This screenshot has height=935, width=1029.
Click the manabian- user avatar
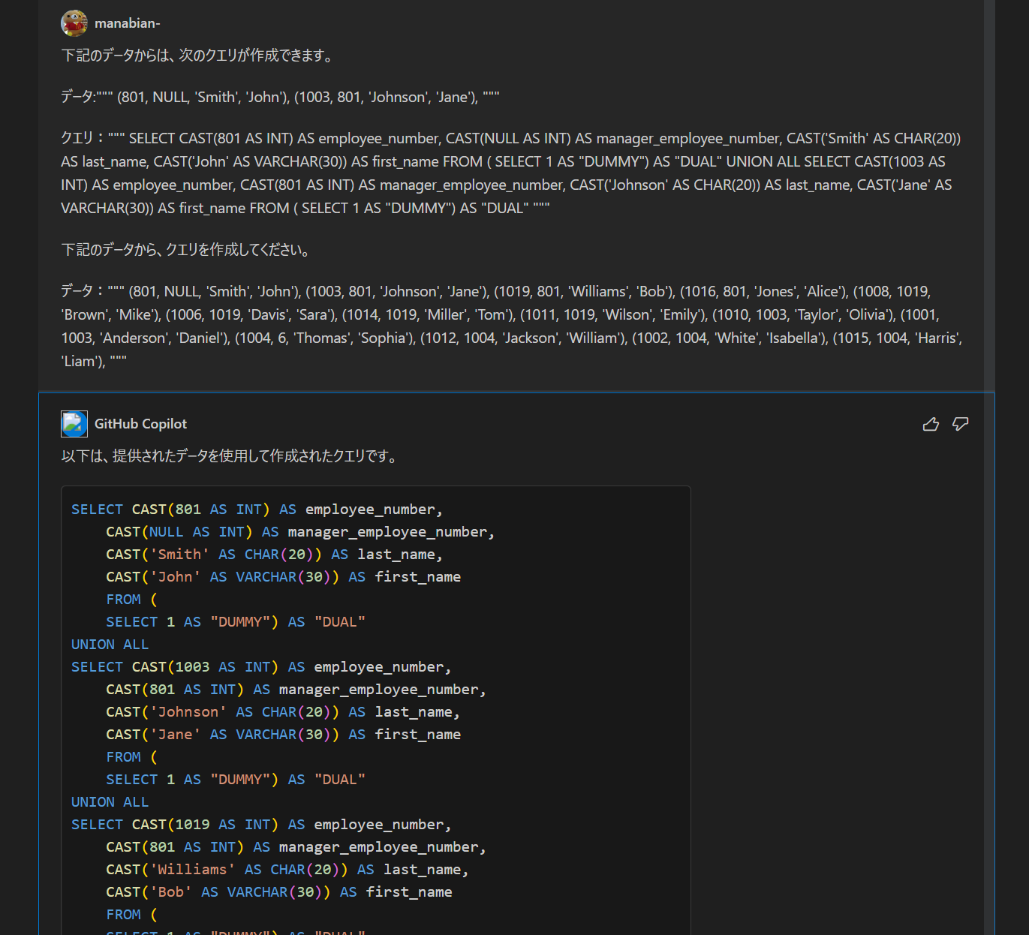(x=73, y=23)
